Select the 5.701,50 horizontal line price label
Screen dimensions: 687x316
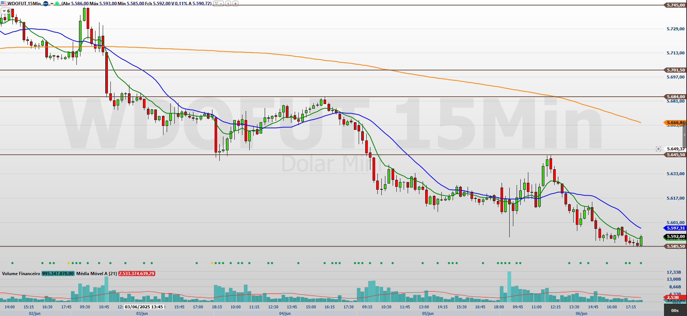pyautogui.click(x=675, y=70)
